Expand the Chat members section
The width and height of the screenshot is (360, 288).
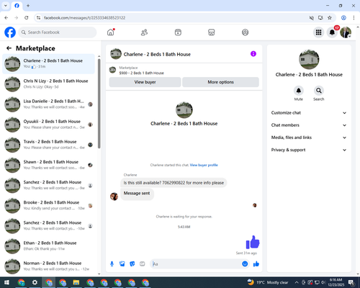tap(309, 125)
